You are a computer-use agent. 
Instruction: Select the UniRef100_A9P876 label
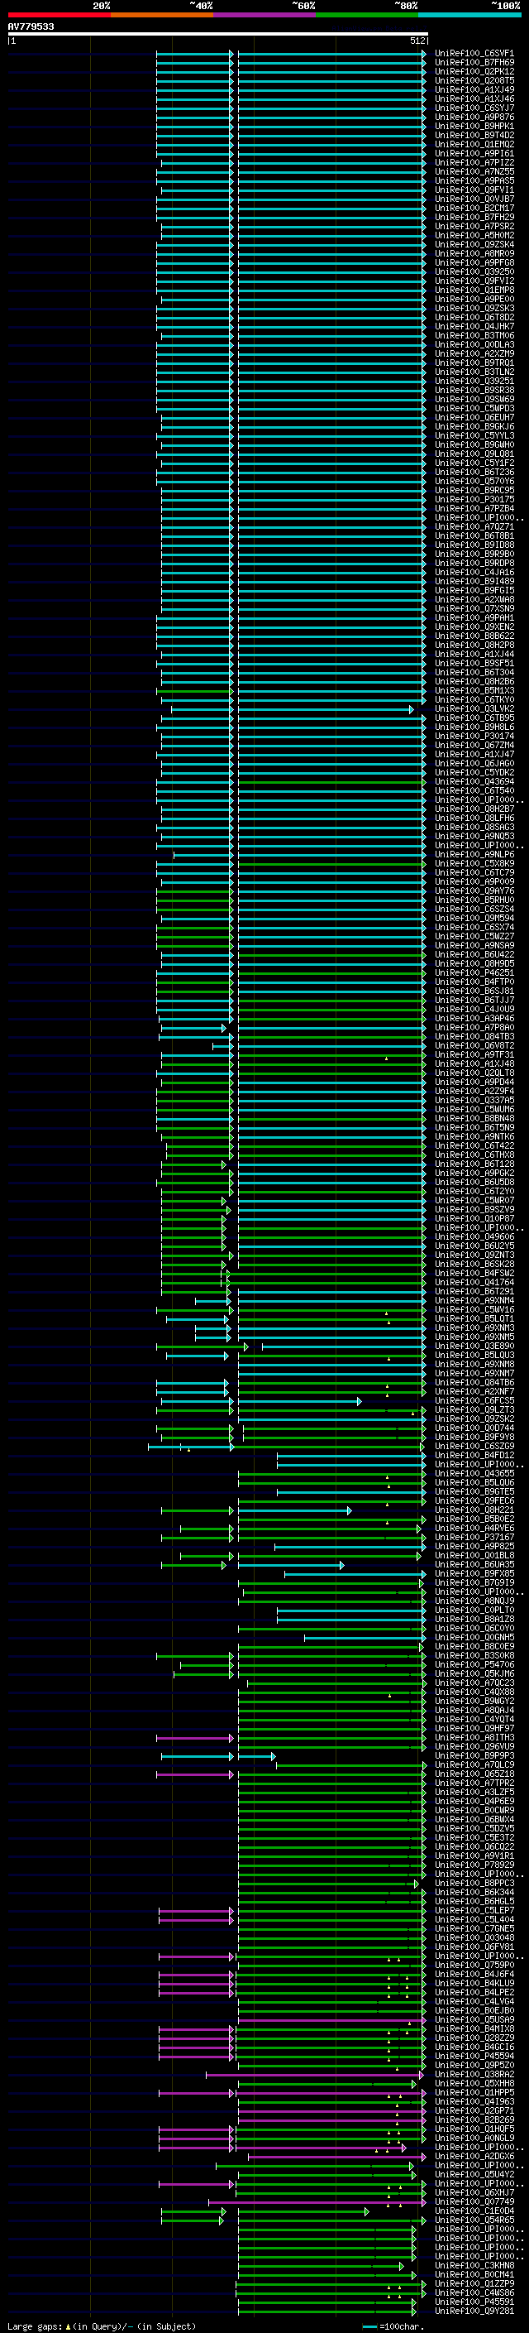click(x=474, y=117)
